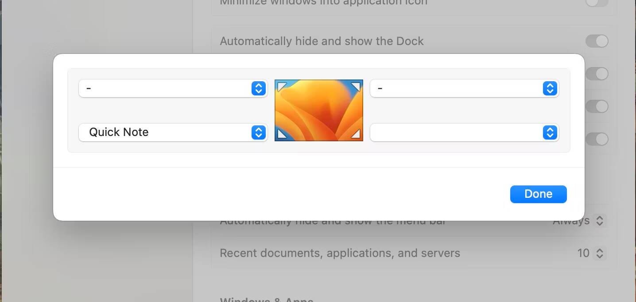Click the stepper arrows beside 10
636x302 pixels.
point(601,253)
